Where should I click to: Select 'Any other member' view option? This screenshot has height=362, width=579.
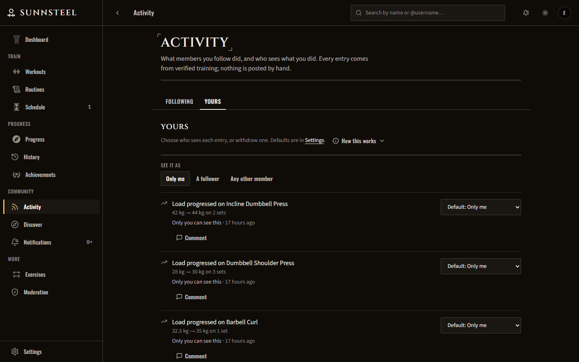click(252, 179)
